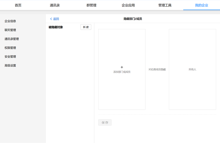Click the 保存 button
The width and height of the screenshot is (220, 143).
click(105, 122)
